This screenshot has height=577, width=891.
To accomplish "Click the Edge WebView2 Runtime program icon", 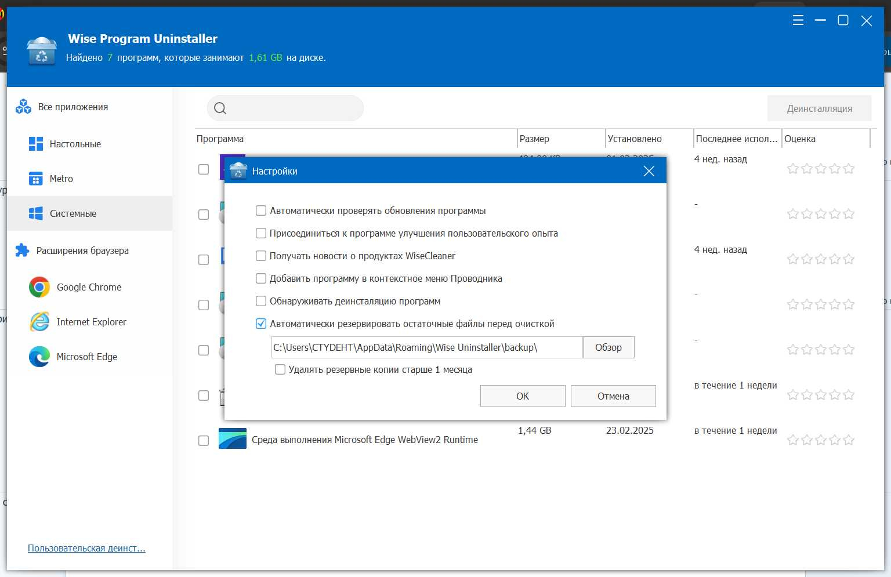I will pyautogui.click(x=233, y=439).
